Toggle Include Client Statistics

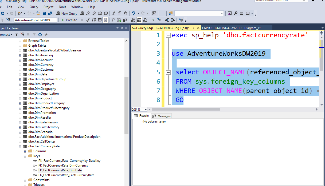(125, 20)
